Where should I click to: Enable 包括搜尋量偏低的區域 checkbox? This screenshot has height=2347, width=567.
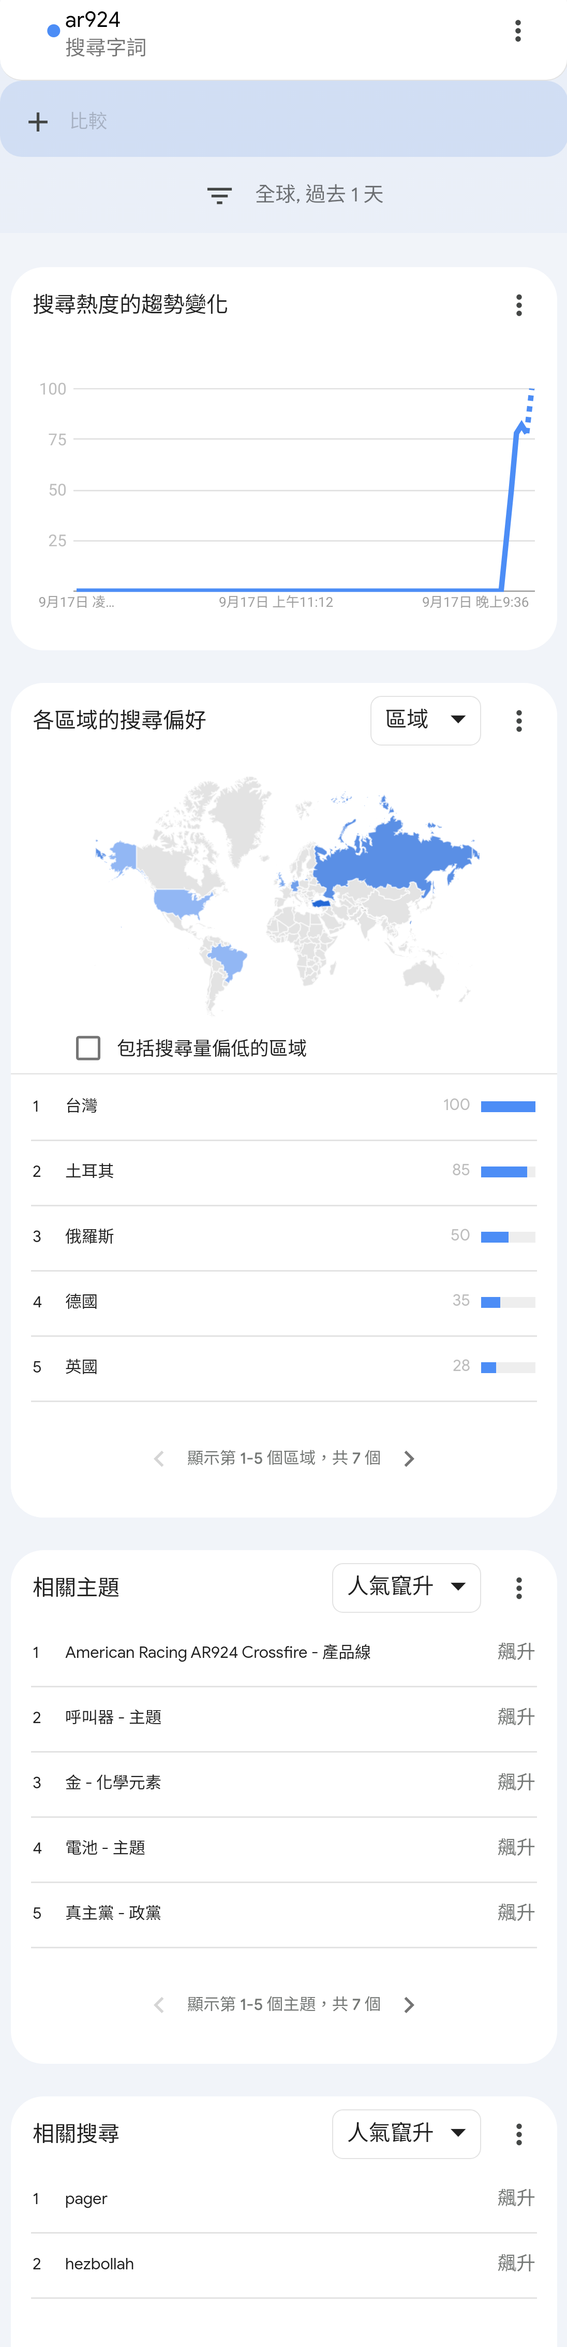[x=88, y=1048]
